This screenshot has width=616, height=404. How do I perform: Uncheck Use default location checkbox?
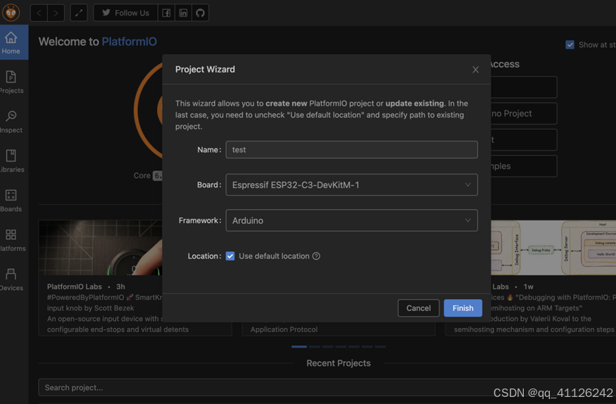point(230,256)
